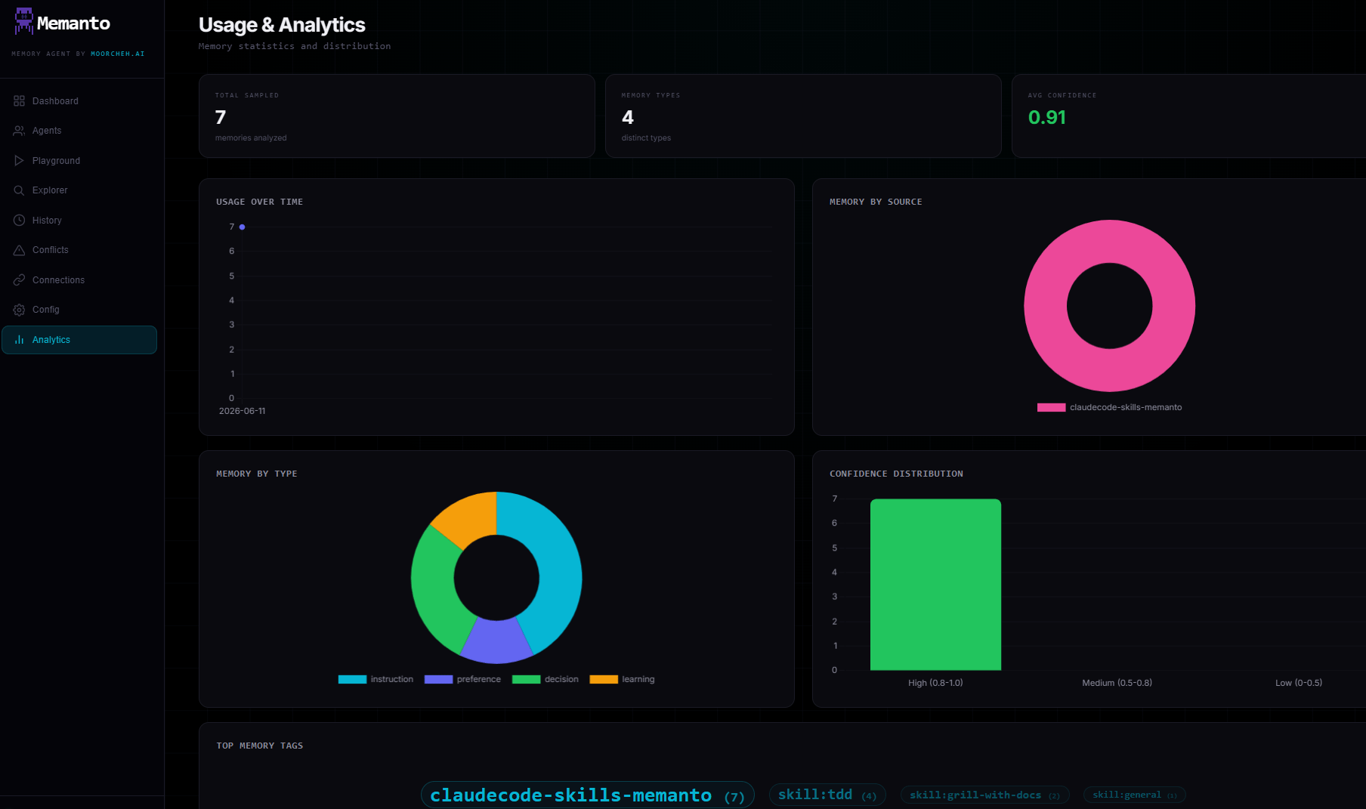
Task: Select the skill:tdd (4) tag
Action: (827, 795)
